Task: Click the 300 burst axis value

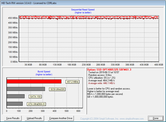Action: 43,111
